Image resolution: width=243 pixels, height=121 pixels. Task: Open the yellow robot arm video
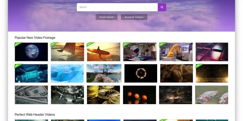pyautogui.click(x=176, y=52)
